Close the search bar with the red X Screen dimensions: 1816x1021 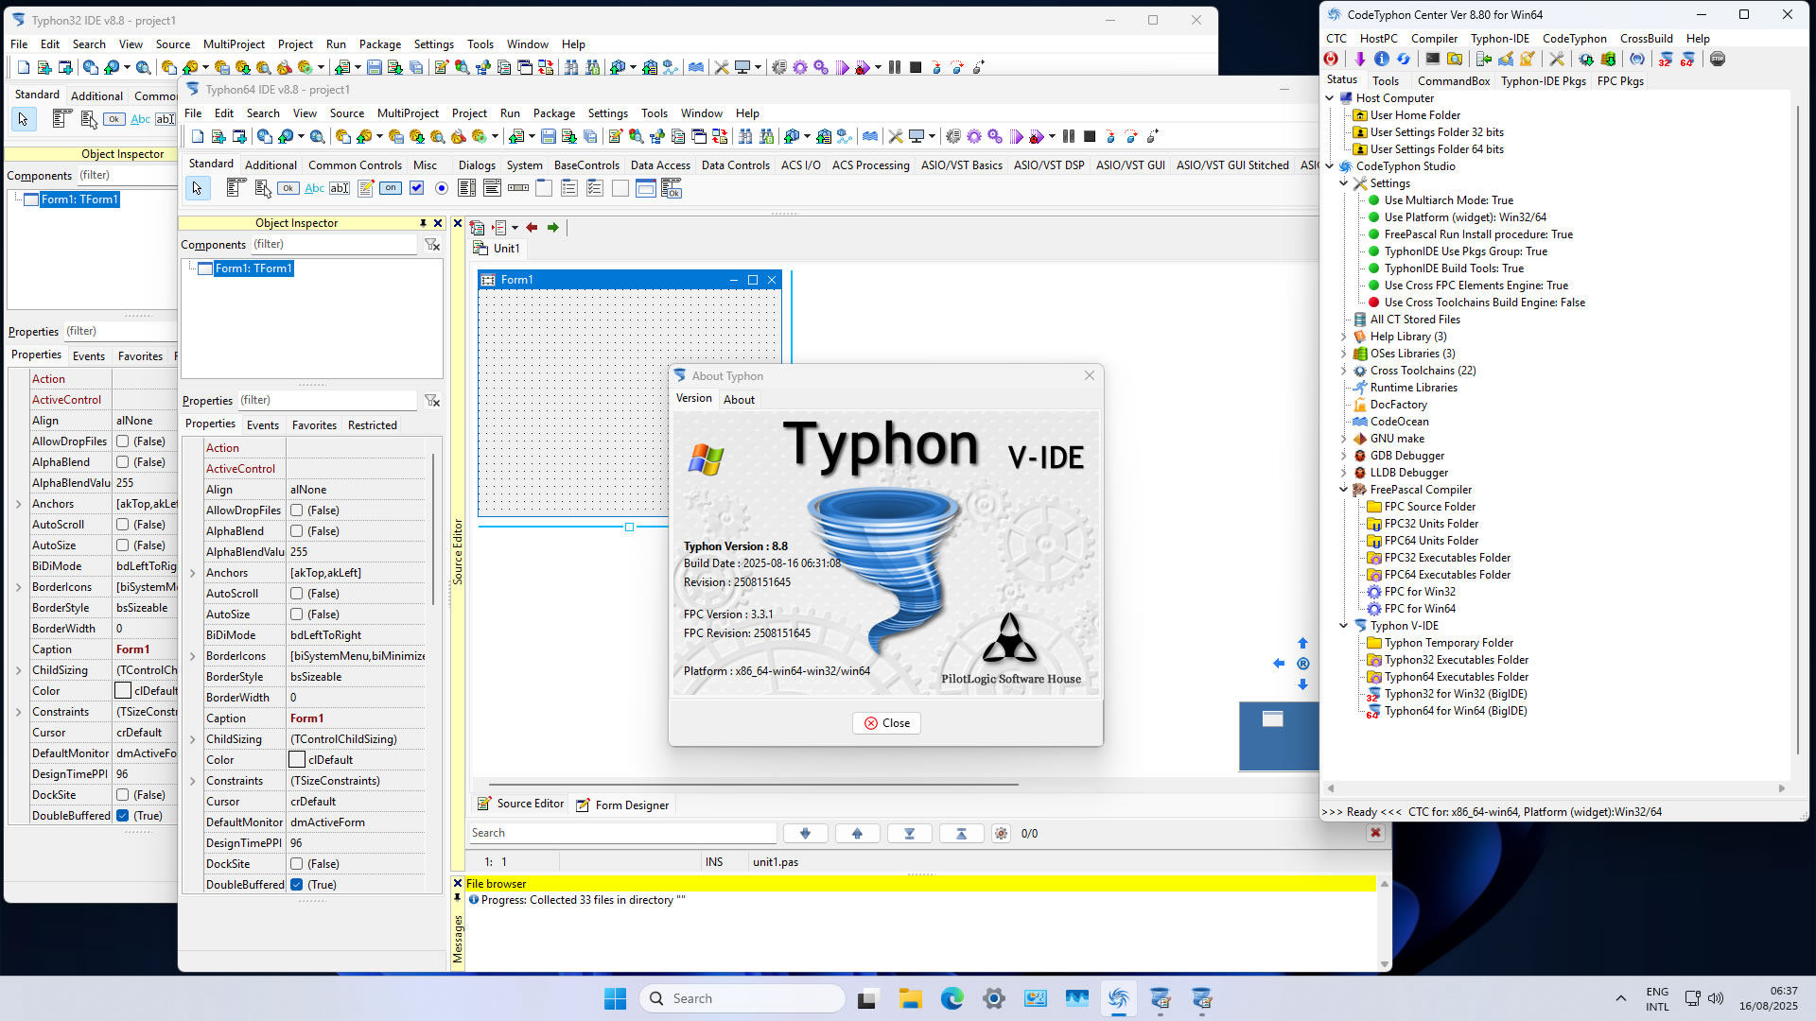coord(1375,833)
